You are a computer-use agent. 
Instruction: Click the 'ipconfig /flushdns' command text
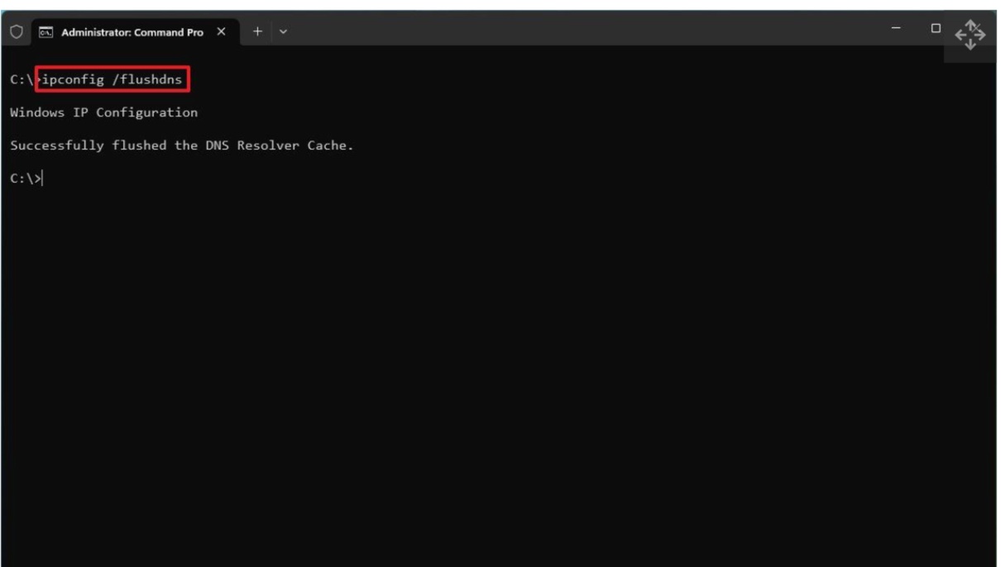click(112, 79)
